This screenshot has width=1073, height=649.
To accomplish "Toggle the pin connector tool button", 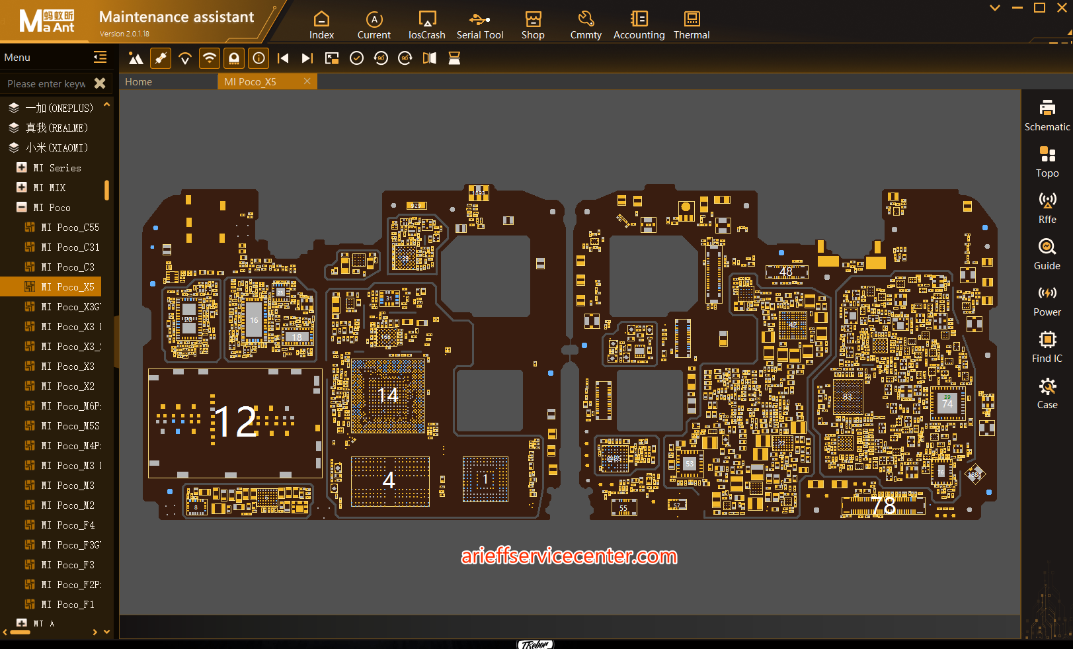I will (161, 58).
